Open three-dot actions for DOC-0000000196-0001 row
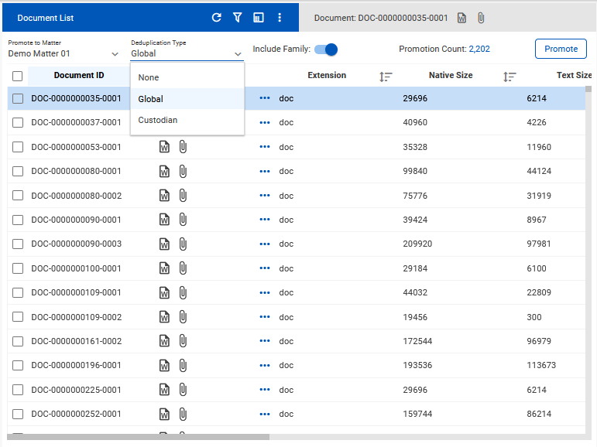597x447 pixels. pyautogui.click(x=265, y=365)
